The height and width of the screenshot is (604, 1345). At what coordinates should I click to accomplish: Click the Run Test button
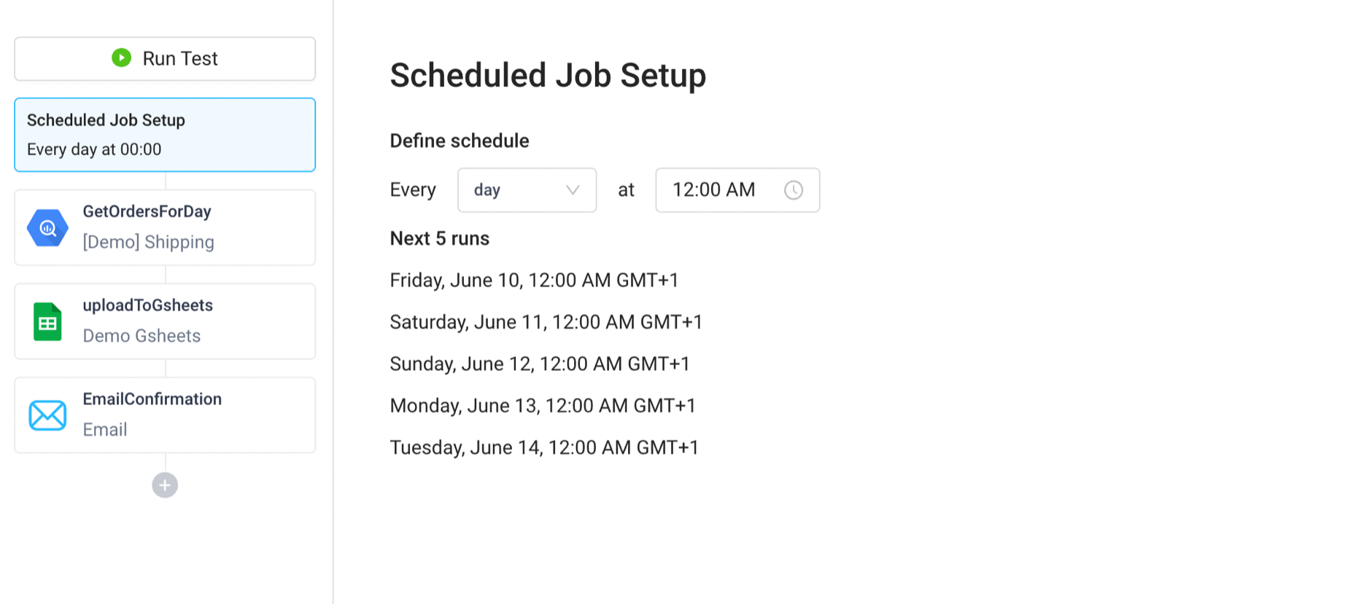coord(165,58)
